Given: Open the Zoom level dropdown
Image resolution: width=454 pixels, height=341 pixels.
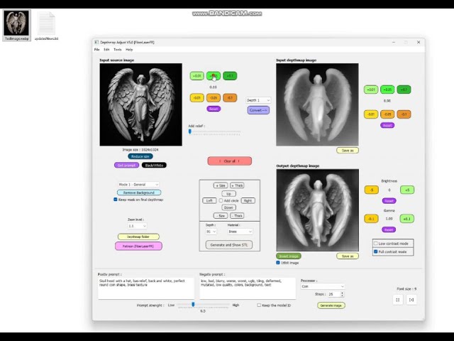Looking at the screenshot, I should tap(137, 226).
